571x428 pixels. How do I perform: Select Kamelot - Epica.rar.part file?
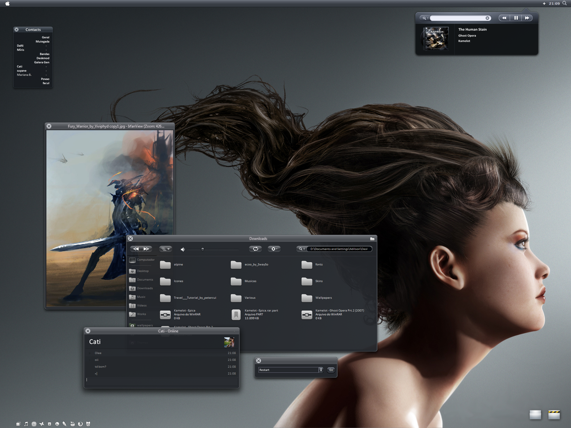[x=255, y=314]
